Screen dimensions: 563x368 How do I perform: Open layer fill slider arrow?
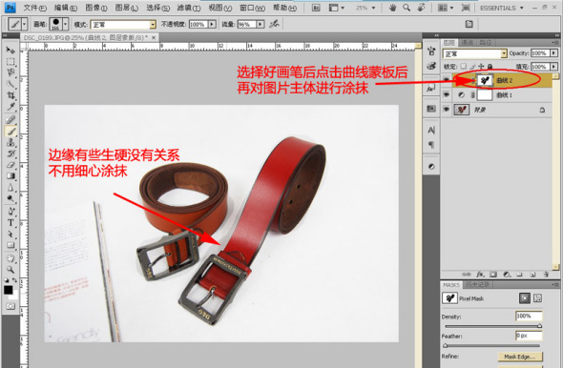(554, 67)
